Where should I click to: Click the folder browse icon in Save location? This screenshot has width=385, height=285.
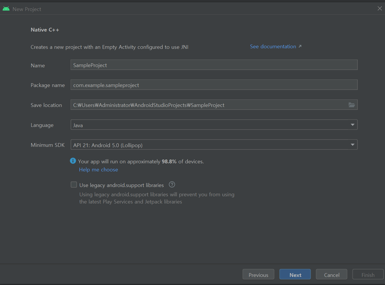(x=351, y=105)
